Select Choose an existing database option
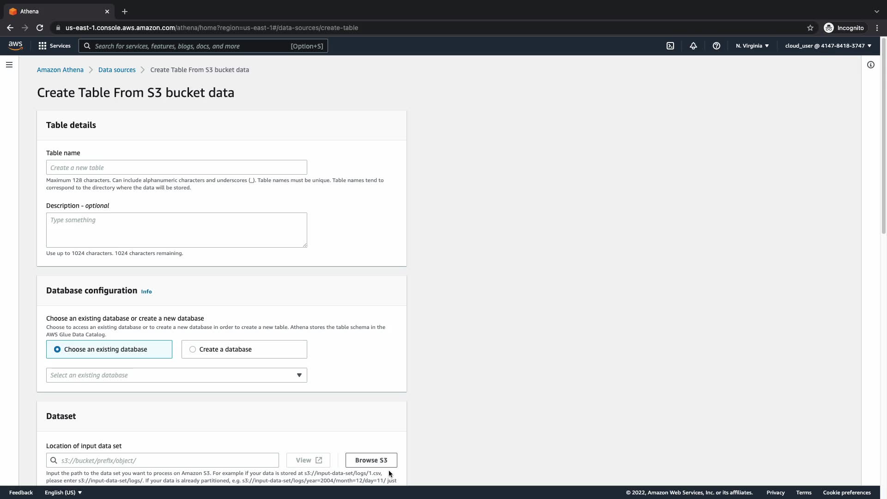 click(109, 349)
